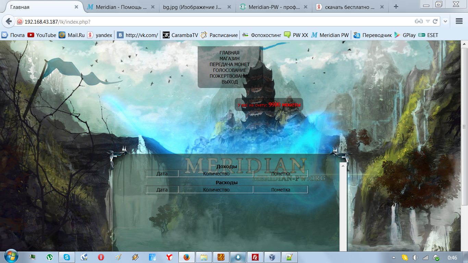Open ПЕРЕДАЧА МОНЕТ page link
Viewport: 468px width, 263px height.
tap(230, 64)
